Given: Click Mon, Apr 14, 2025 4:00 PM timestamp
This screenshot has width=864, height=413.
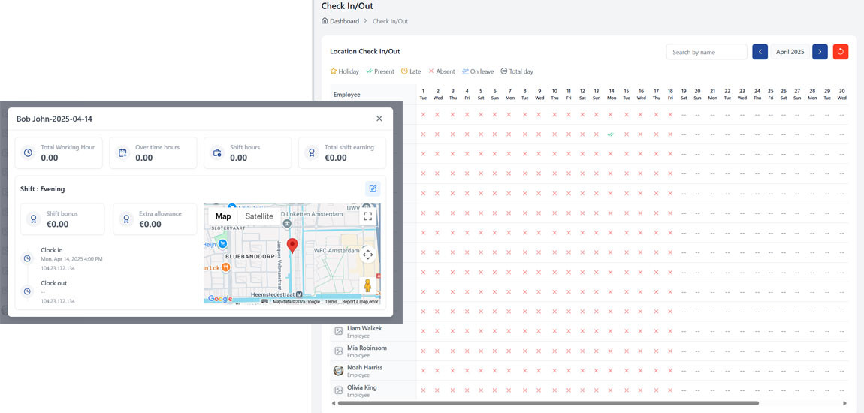Looking at the screenshot, I should tap(71, 259).
